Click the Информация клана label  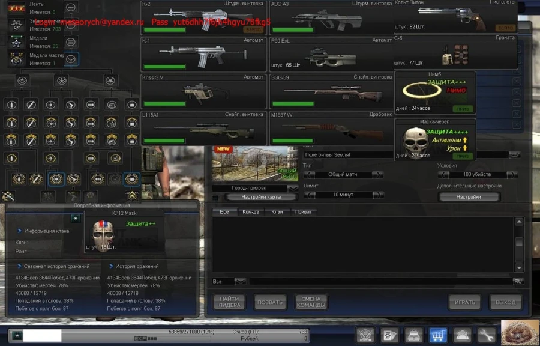point(46,231)
